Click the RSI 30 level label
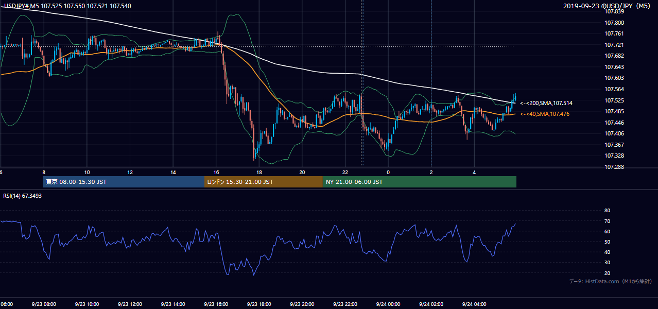Screen dimensions: 658x309 (607, 263)
